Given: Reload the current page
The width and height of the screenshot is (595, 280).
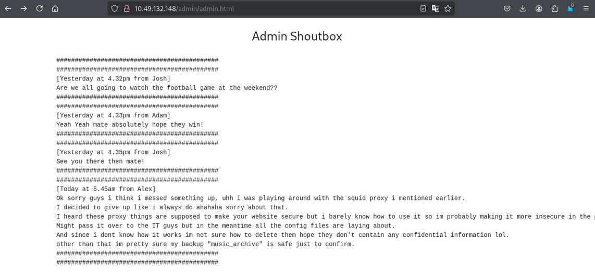Looking at the screenshot, I should click(x=40, y=8).
